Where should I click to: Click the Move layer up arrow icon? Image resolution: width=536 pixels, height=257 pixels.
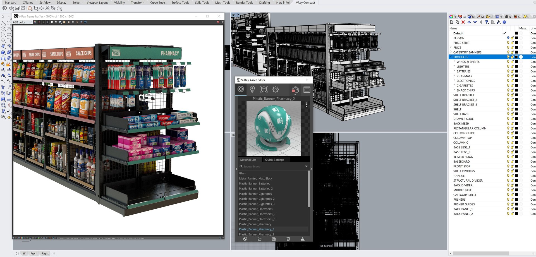(469, 22)
